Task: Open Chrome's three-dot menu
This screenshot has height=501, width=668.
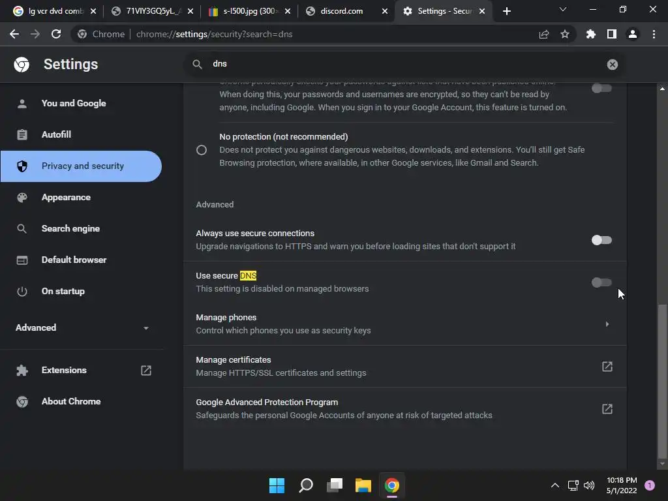Action: pyautogui.click(x=654, y=34)
